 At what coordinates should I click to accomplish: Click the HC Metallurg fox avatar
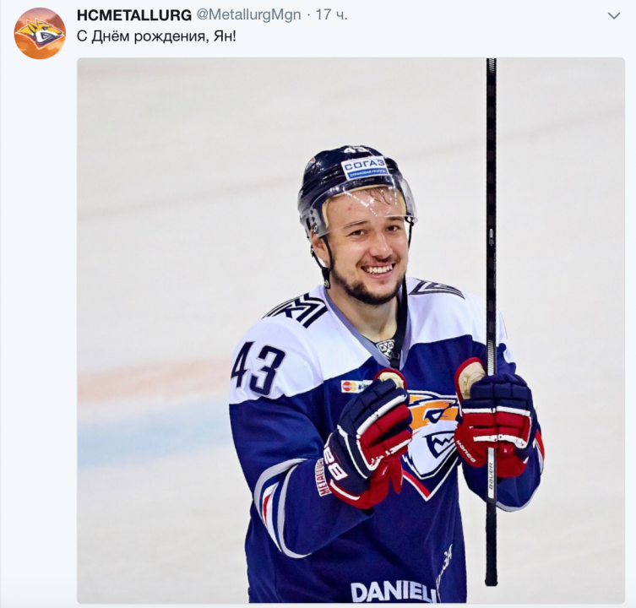[40, 34]
